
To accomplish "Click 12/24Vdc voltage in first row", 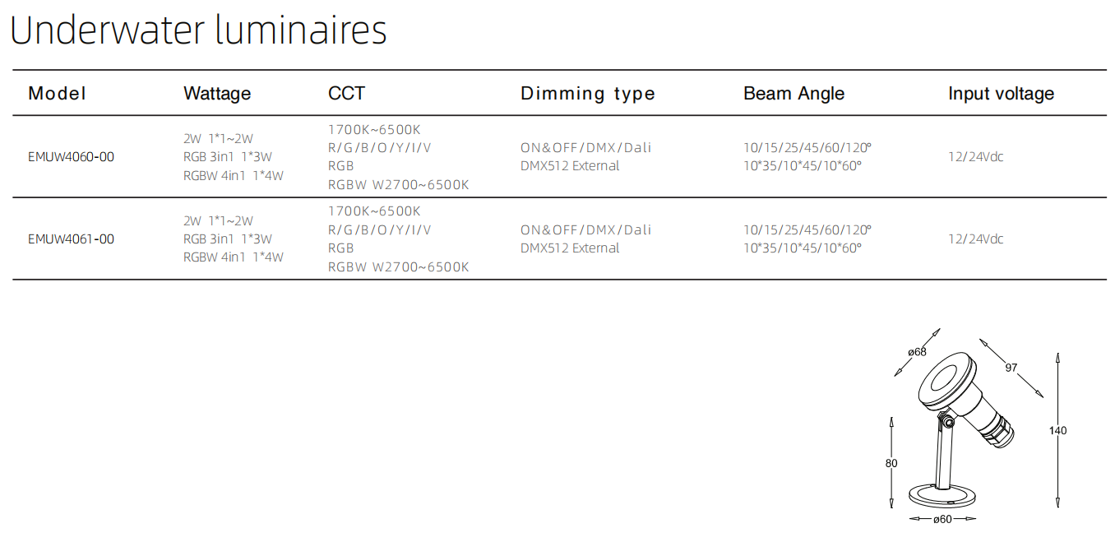I will coord(976,157).
